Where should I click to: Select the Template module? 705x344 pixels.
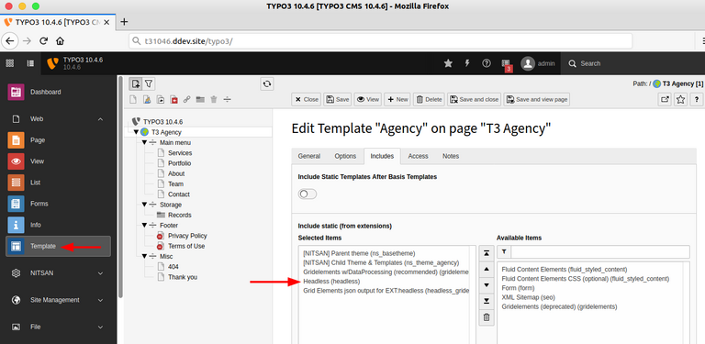pos(59,246)
